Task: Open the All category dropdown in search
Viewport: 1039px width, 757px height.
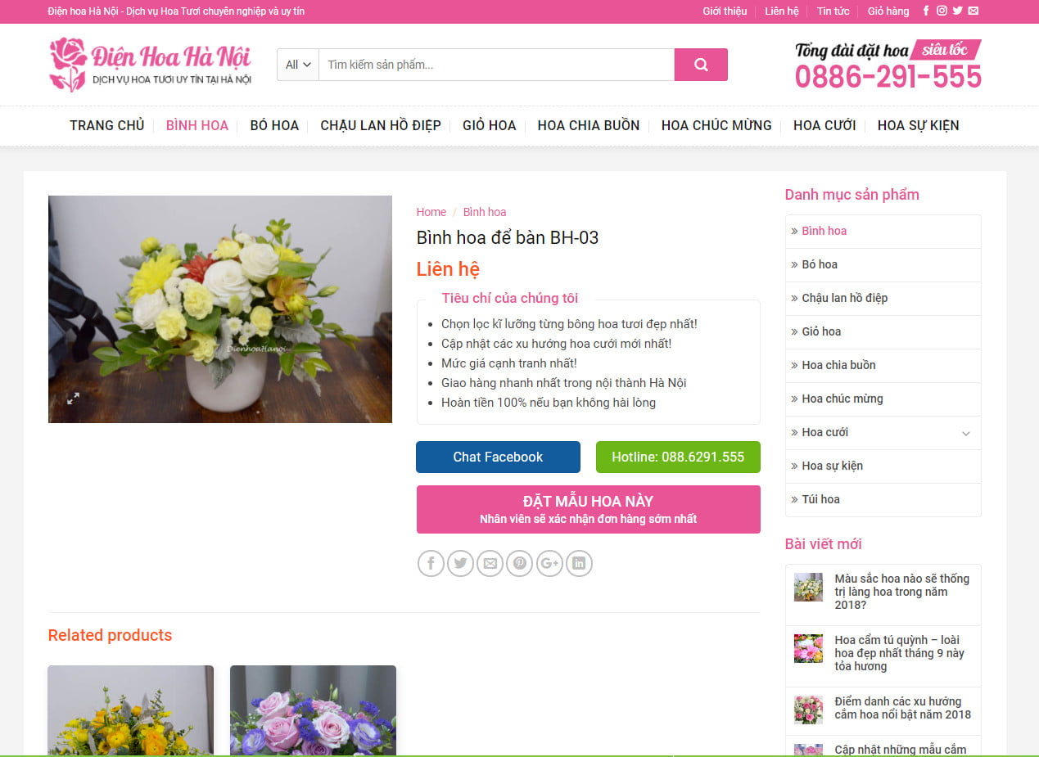Action: coord(298,65)
